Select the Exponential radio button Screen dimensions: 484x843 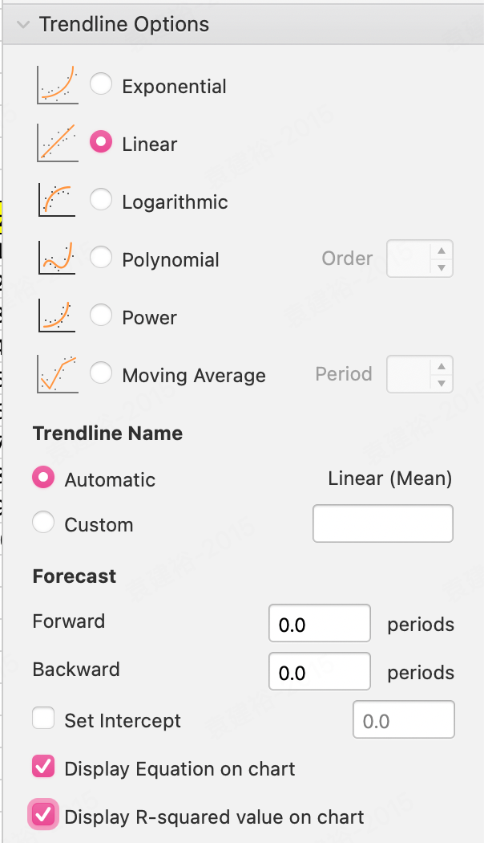(x=101, y=84)
